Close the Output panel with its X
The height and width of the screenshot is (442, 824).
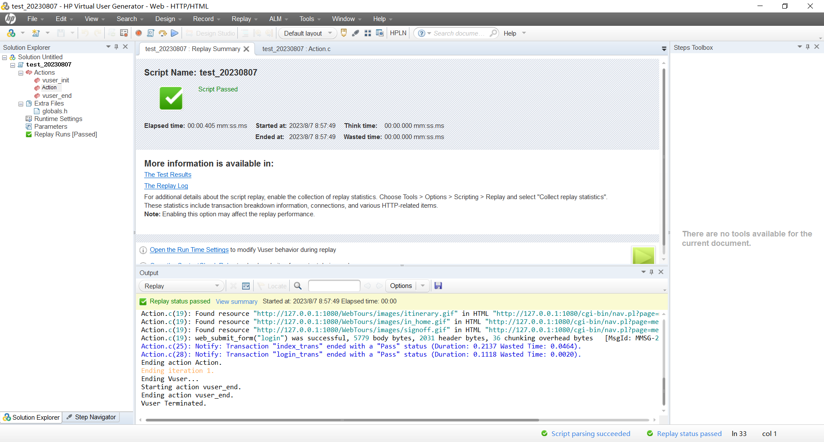pos(661,272)
